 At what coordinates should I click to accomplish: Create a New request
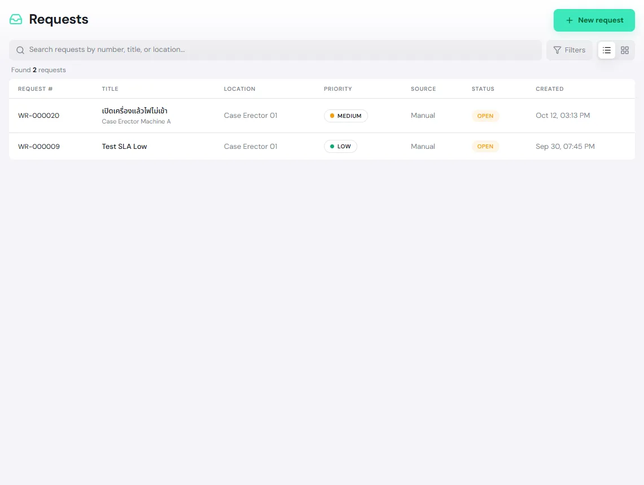click(x=594, y=20)
